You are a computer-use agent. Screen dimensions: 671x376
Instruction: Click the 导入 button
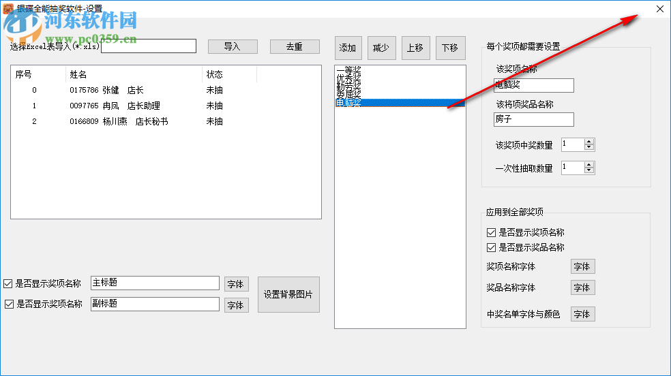tap(233, 46)
